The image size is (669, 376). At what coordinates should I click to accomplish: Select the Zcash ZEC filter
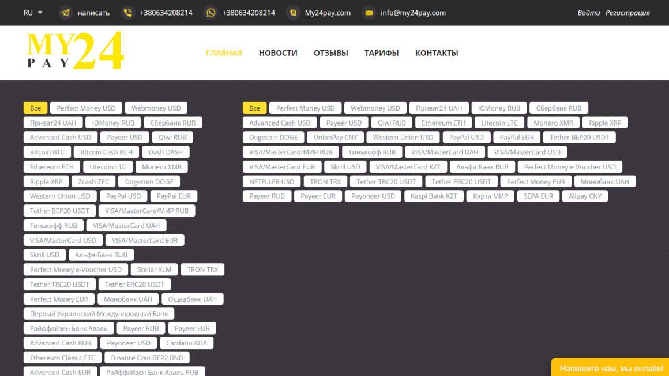point(93,181)
